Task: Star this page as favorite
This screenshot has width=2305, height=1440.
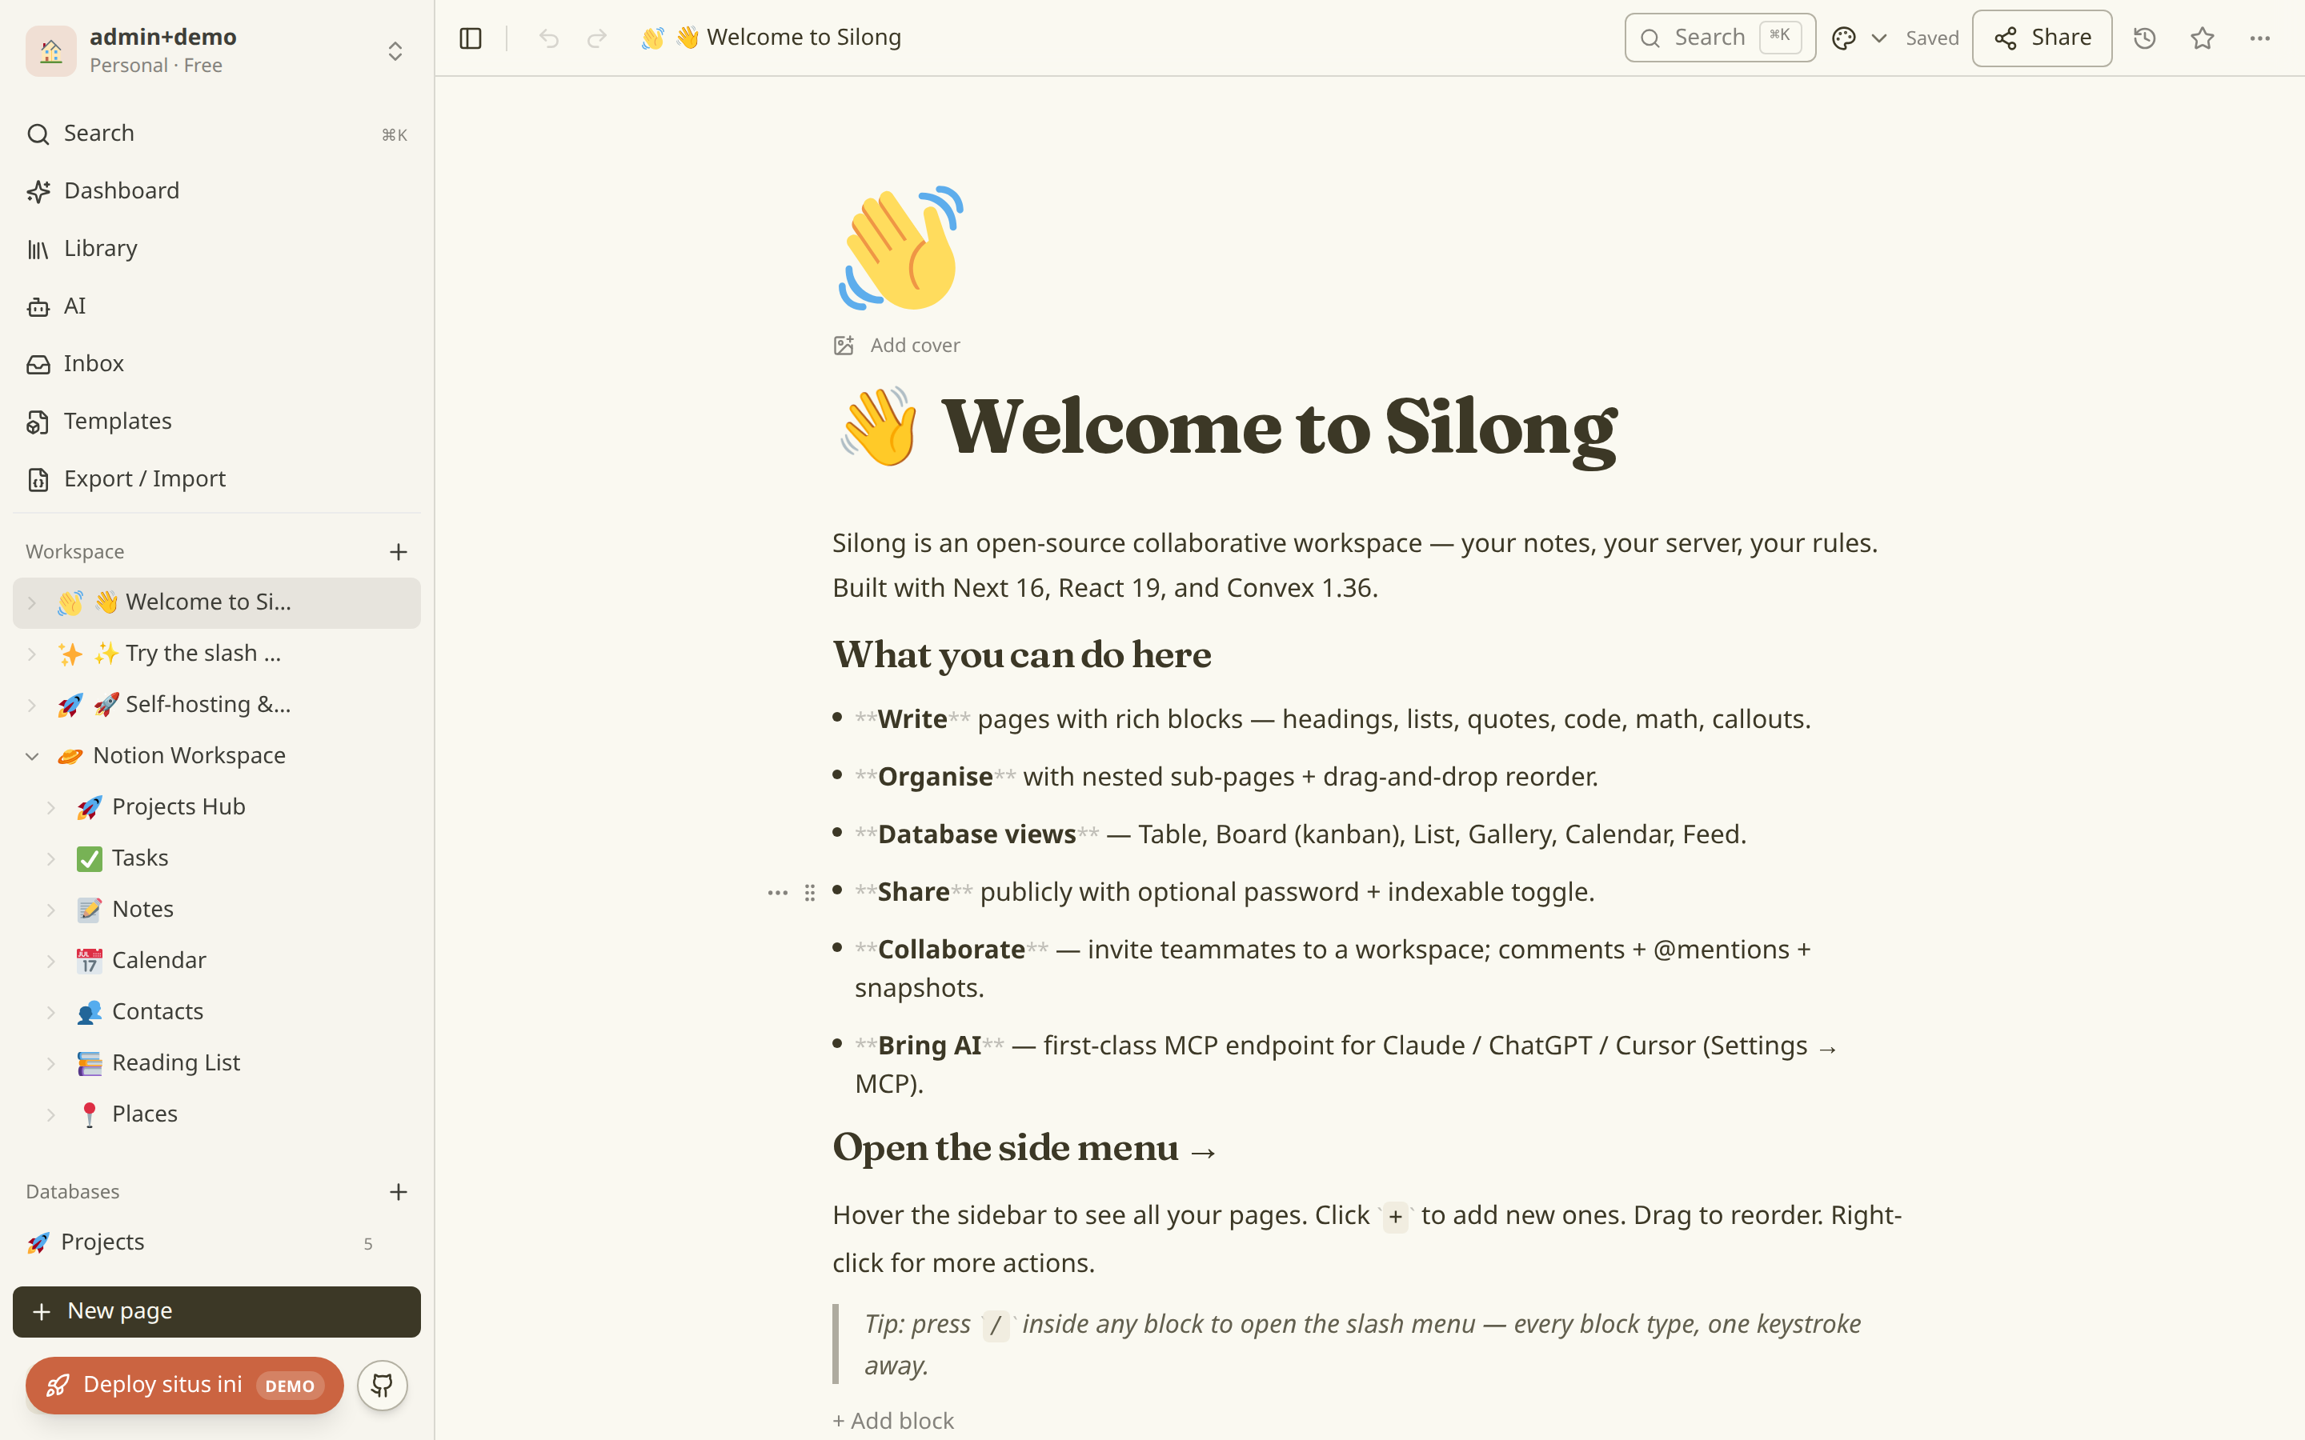Action: (2202, 38)
